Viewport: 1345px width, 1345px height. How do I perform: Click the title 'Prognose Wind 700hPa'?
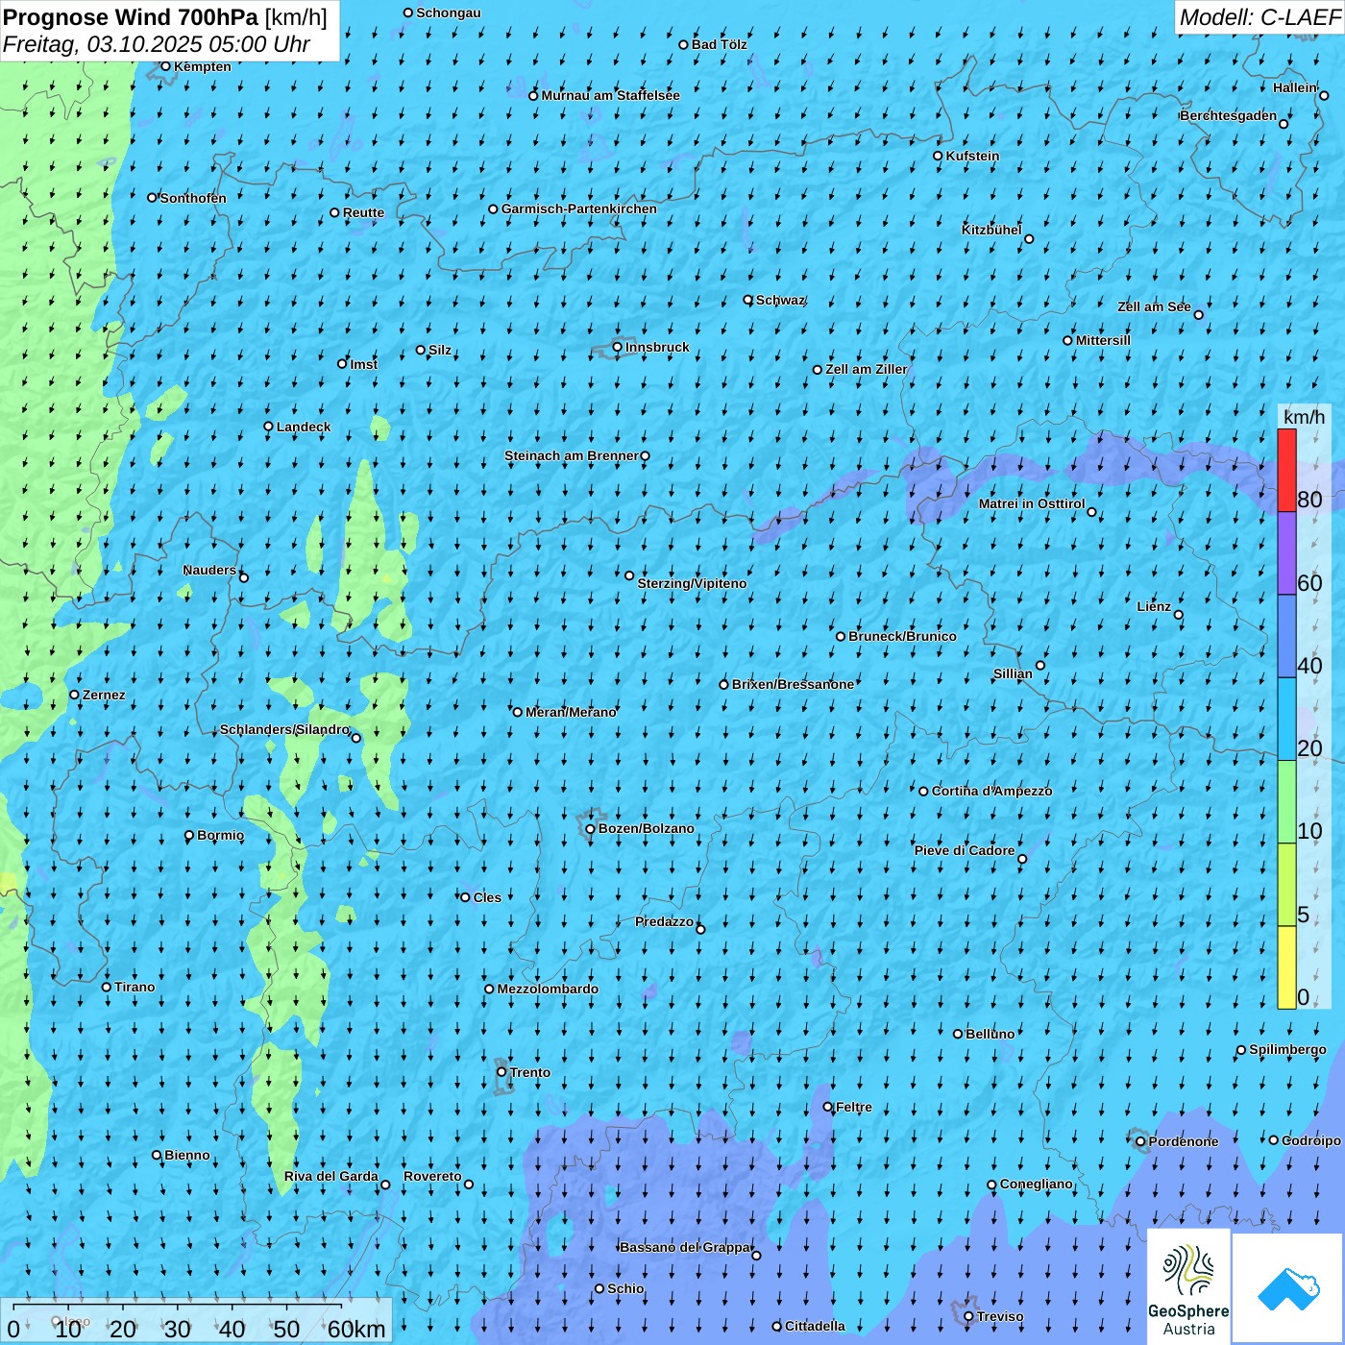tap(131, 16)
